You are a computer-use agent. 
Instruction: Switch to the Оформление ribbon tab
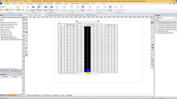pos(30,4)
